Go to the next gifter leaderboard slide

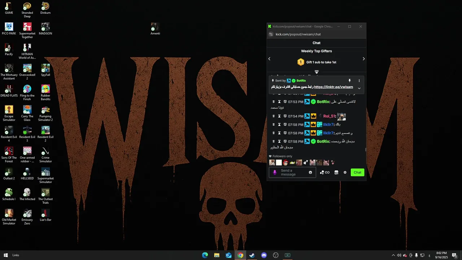point(363,59)
